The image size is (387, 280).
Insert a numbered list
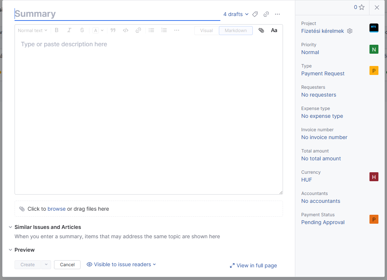164,31
